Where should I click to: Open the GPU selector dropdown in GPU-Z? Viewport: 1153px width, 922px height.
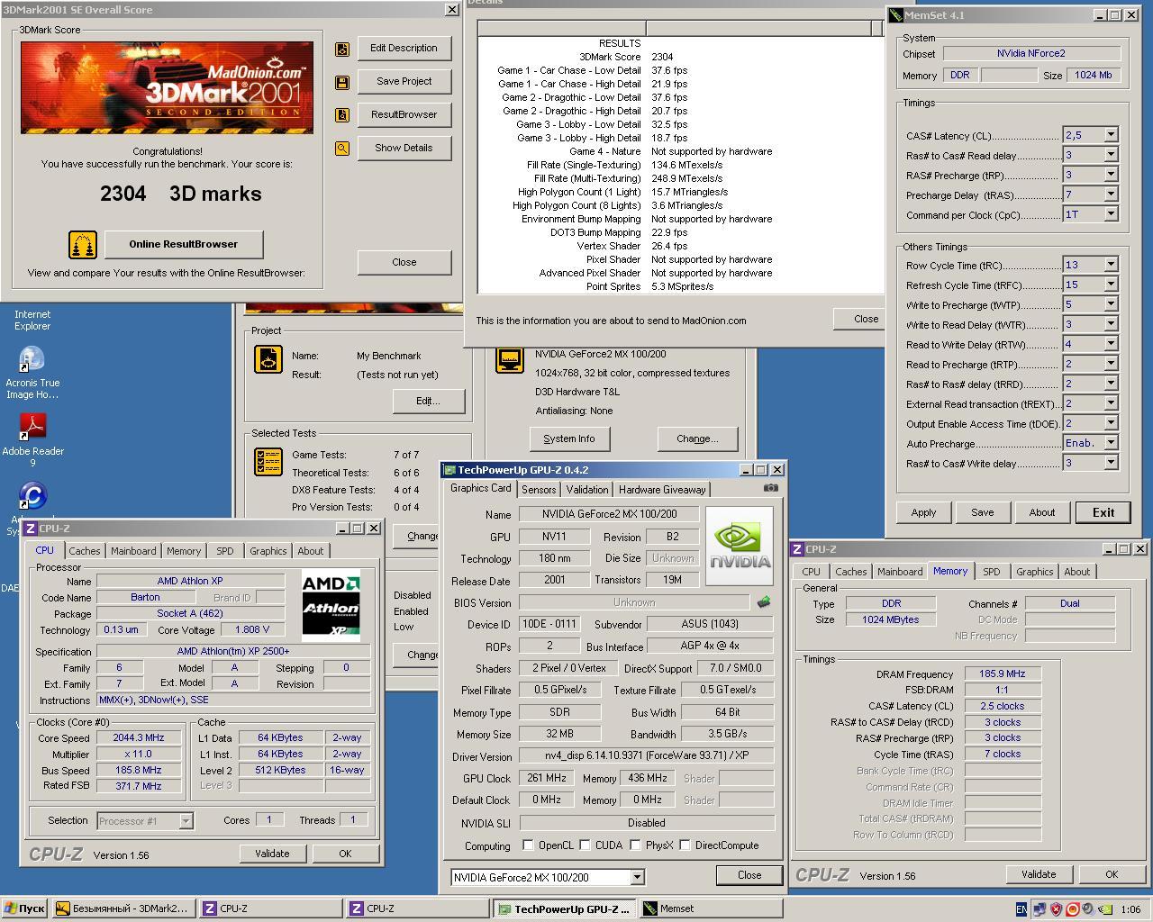pyautogui.click(x=637, y=877)
